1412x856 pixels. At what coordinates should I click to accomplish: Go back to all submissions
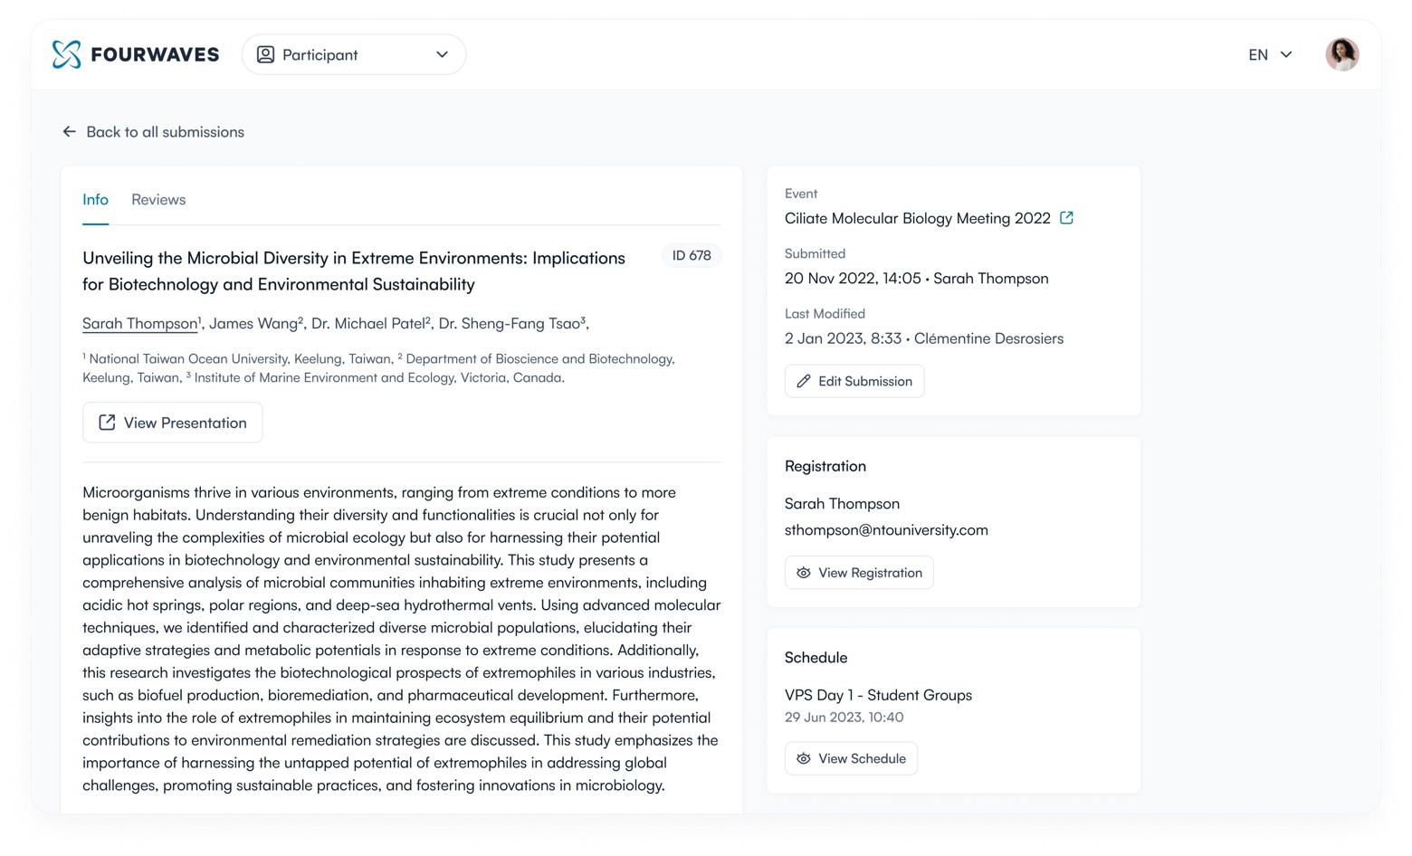165,132
